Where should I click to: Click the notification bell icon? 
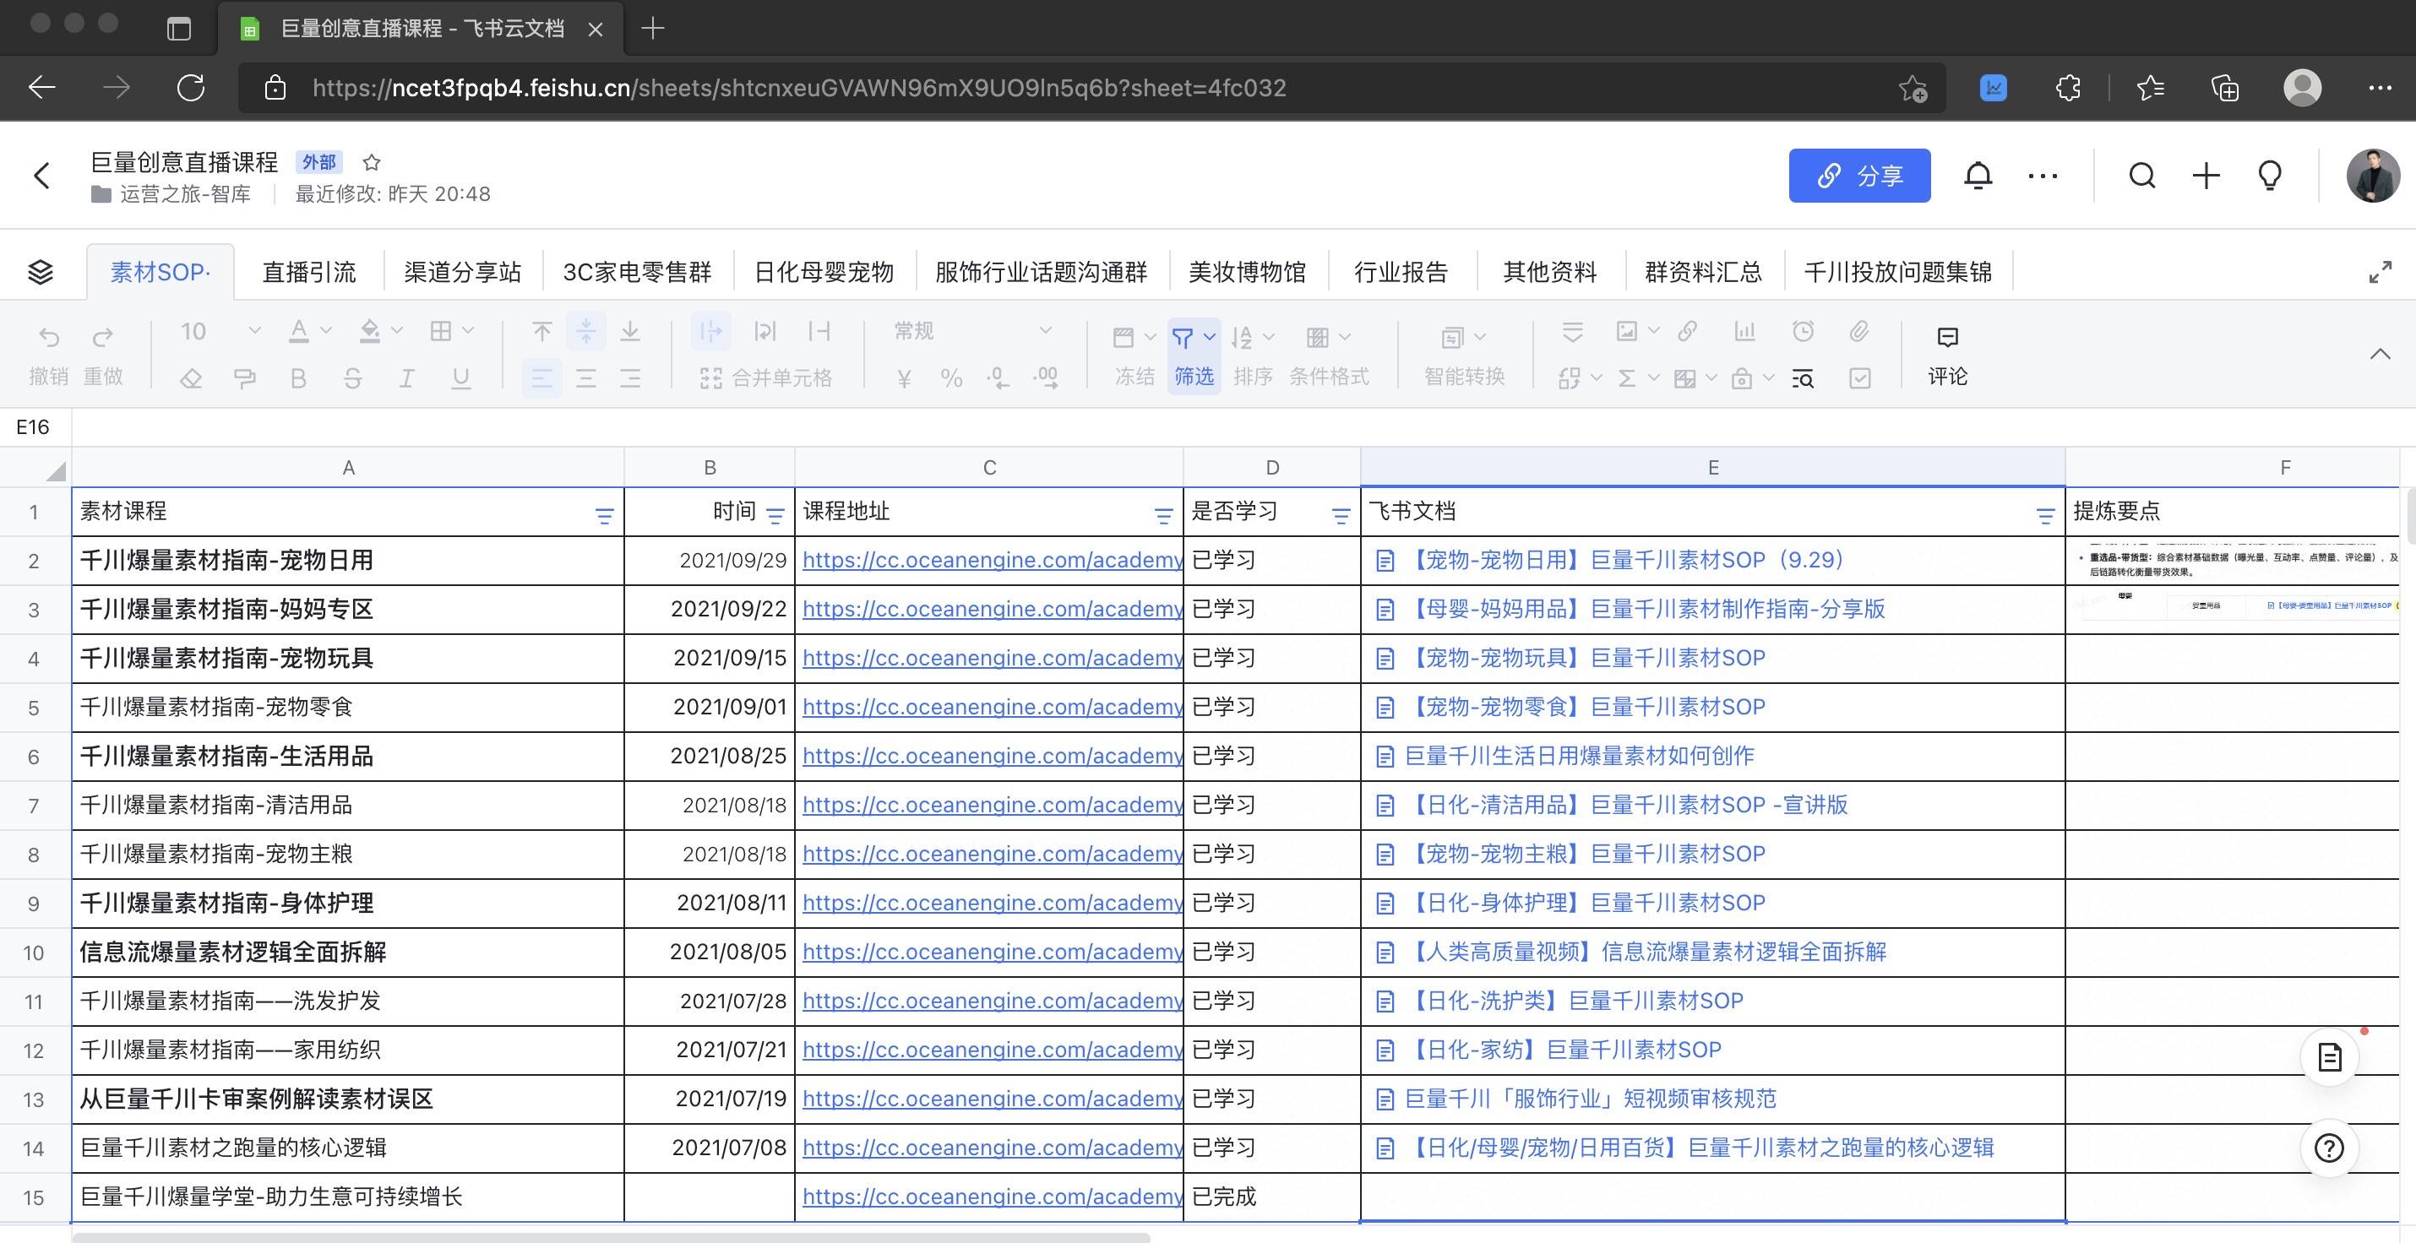[x=1977, y=176]
